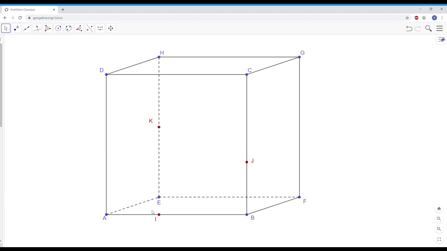
Task: Click point I on segment AB
Action: click(159, 214)
